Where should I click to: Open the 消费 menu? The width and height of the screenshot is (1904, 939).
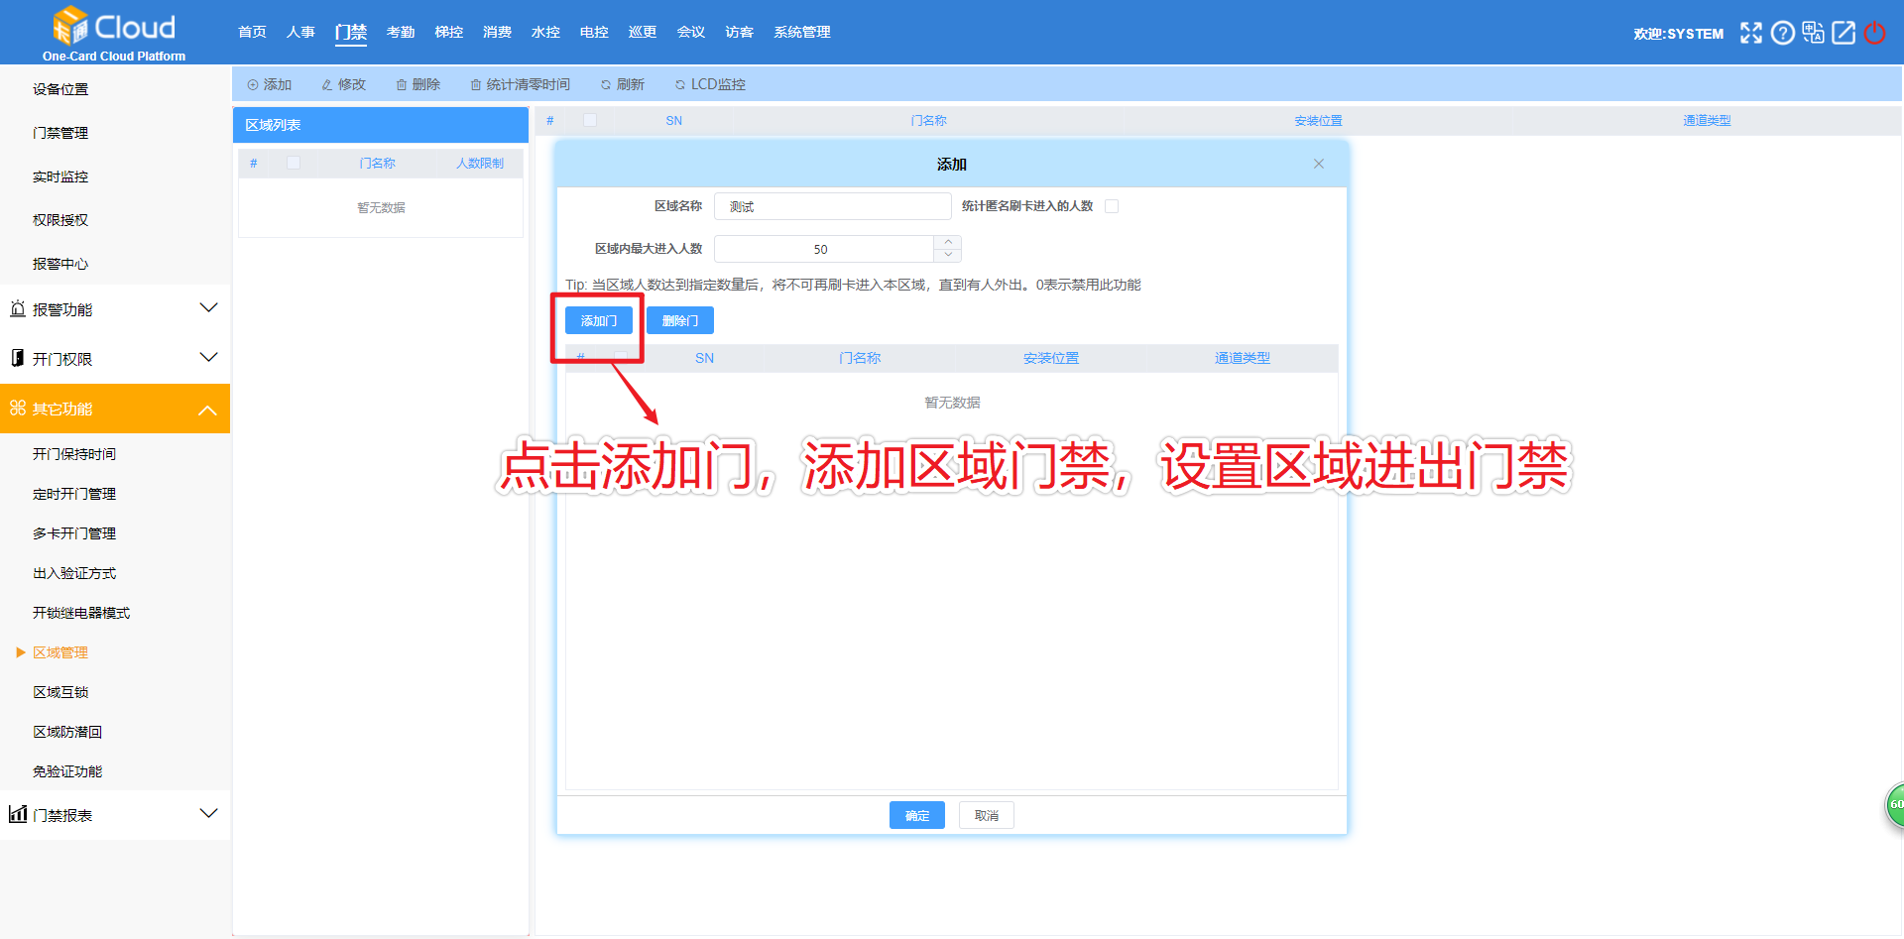click(498, 32)
